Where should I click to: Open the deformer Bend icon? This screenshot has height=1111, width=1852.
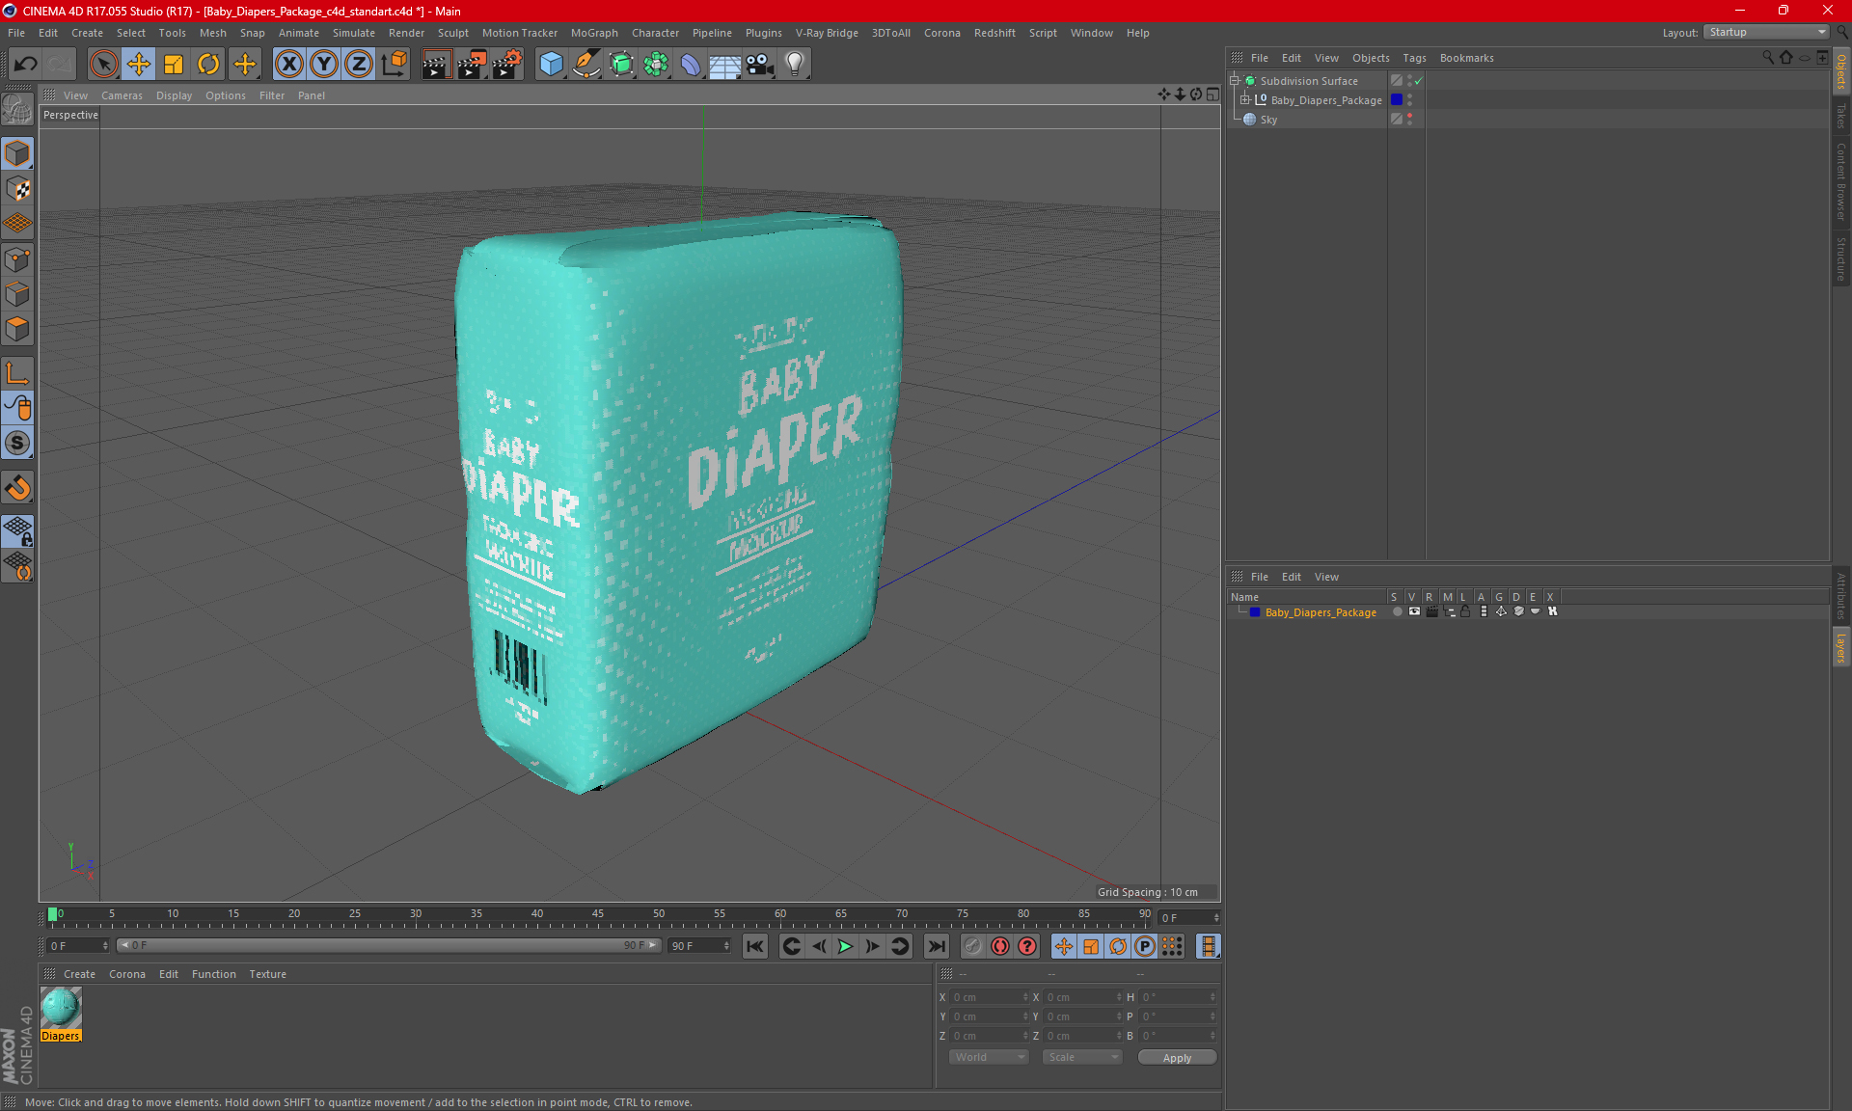(x=691, y=64)
